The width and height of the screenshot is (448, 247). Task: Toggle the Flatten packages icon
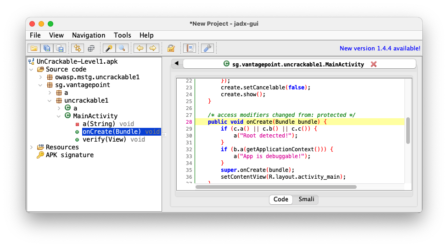(x=91, y=48)
